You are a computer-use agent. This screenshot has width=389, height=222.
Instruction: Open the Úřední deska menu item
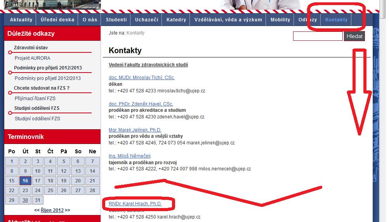tap(57, 20)
